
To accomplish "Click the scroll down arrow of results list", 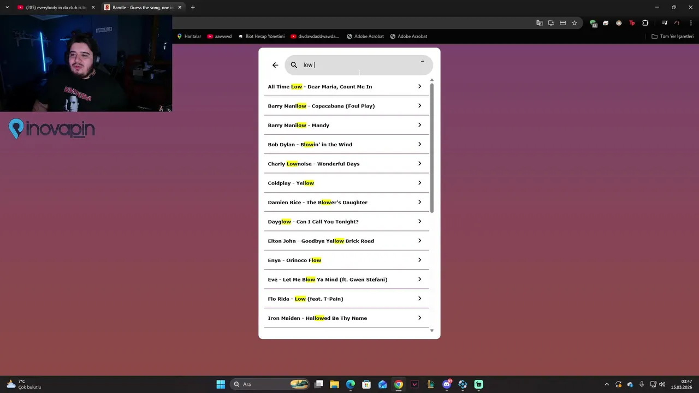I will point(432,331).
